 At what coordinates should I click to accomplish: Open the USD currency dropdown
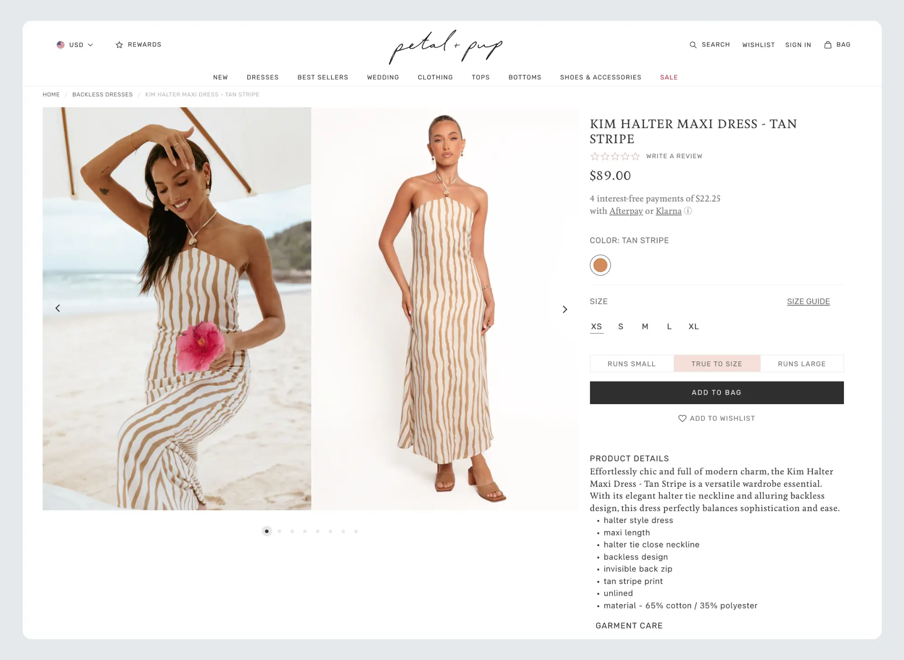point(75,45)
